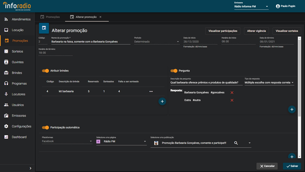Screen dimensions: 305x172
Task: Click the #goncalves hashtag text
Action: pyautogui.click(x=217, y=93)
